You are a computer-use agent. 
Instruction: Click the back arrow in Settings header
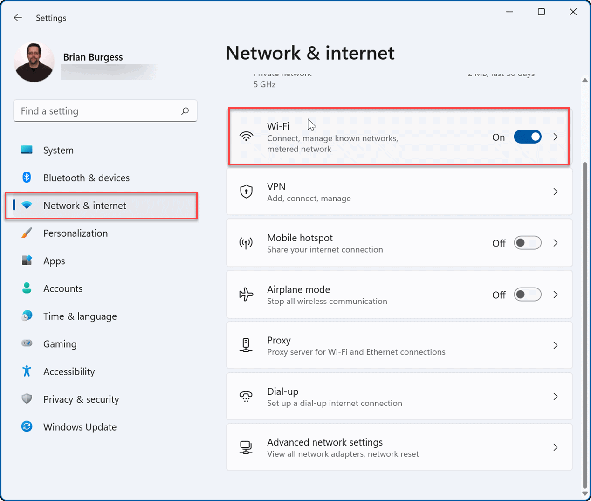point(18,18)
